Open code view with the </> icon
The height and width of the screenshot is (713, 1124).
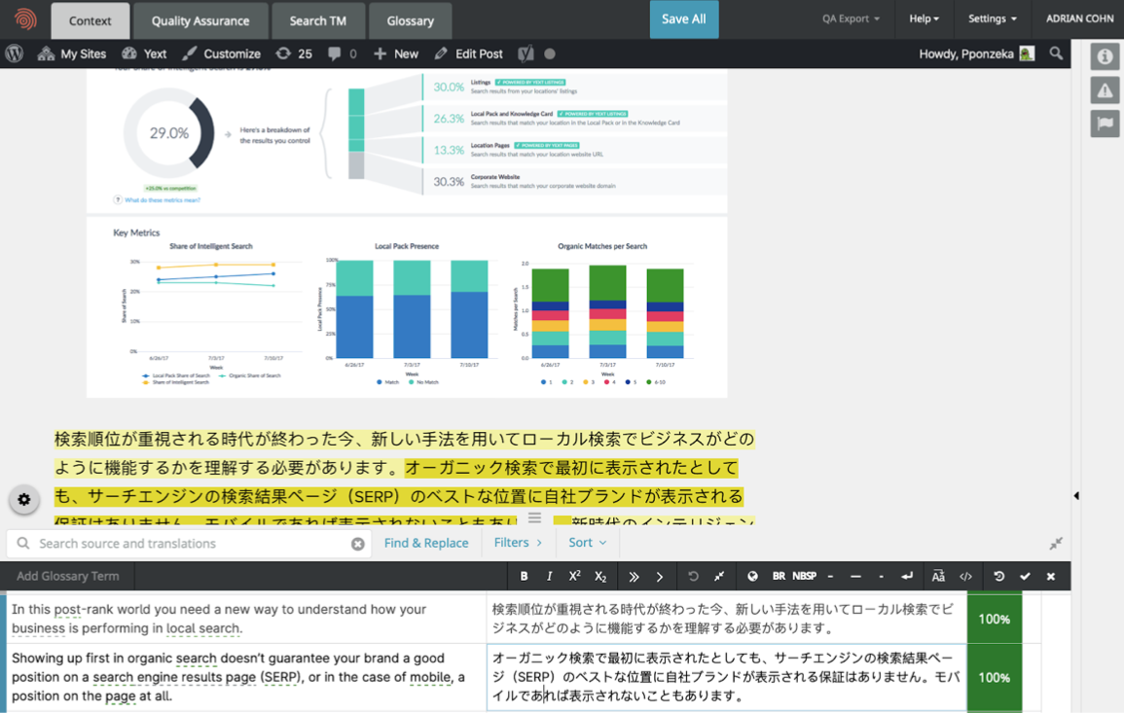965,576
